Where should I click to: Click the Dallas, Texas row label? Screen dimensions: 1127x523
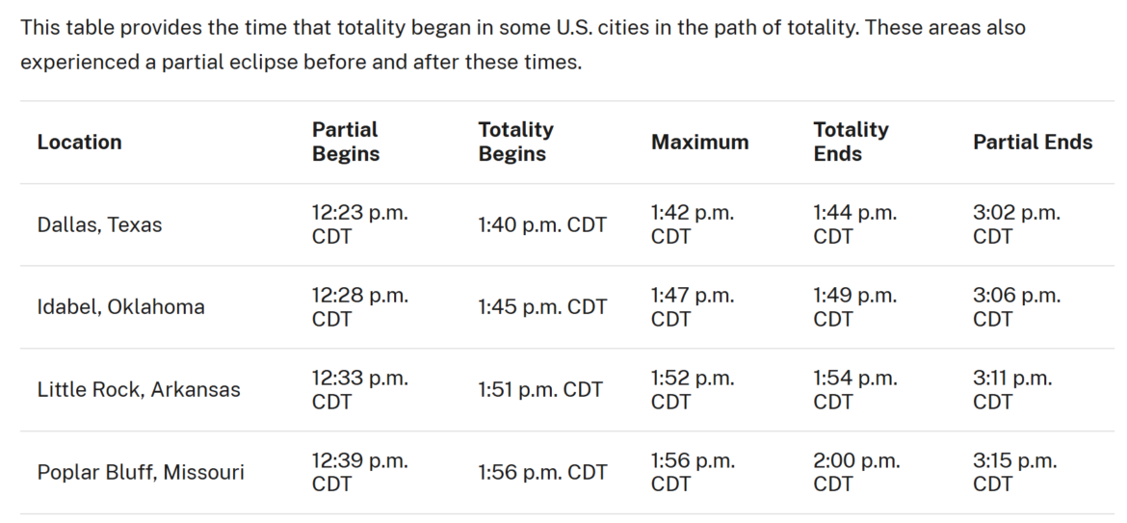(100, 225)
